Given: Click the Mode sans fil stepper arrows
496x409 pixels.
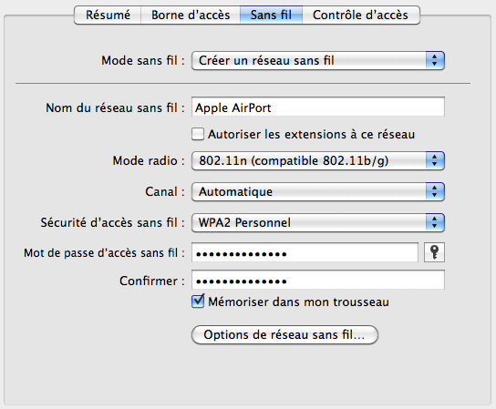Looking at the screenshot, I should (x=435, y=60).
